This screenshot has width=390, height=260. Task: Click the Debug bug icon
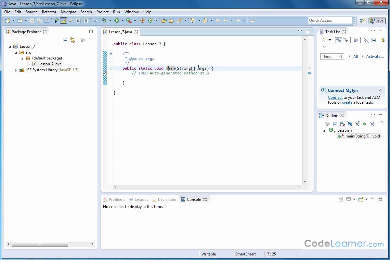tap(104, 20)
